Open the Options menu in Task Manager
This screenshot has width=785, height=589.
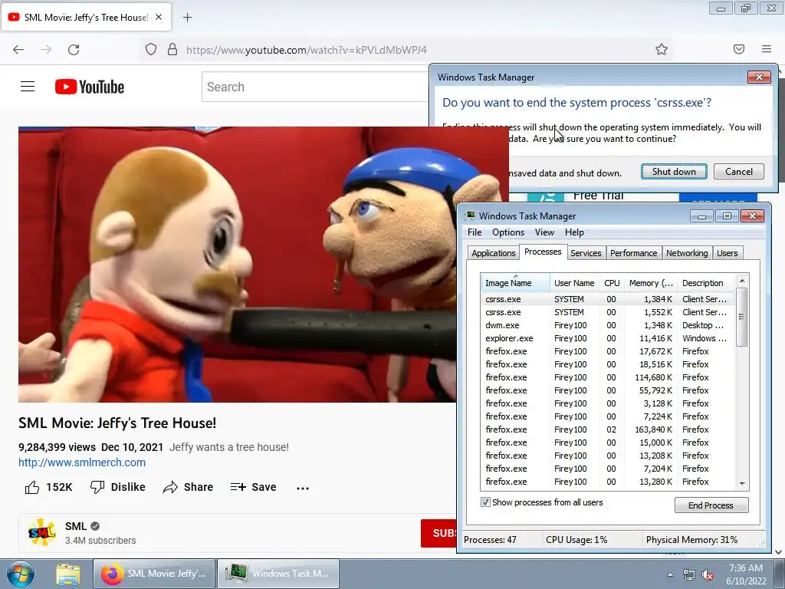508,232
